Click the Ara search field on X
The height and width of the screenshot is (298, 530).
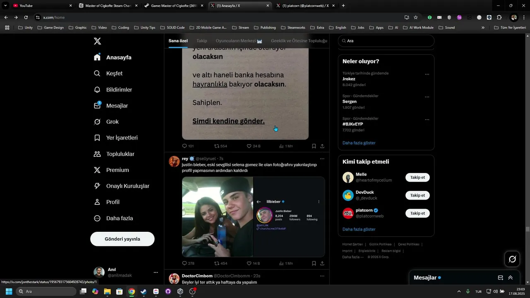(x=386, y=41)
